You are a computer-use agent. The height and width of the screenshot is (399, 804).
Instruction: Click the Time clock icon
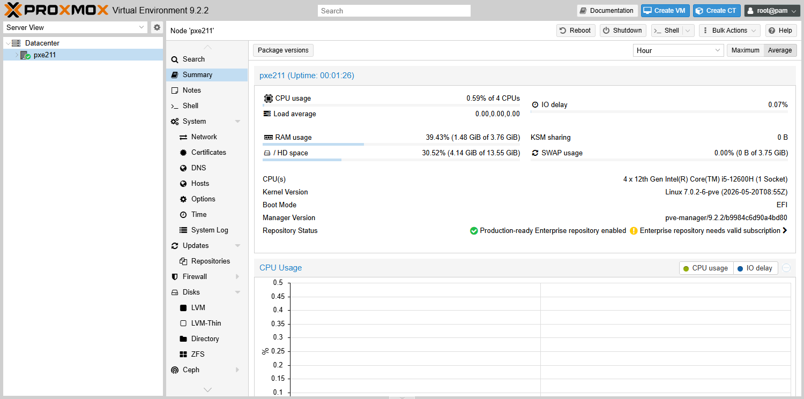point(183,215)
